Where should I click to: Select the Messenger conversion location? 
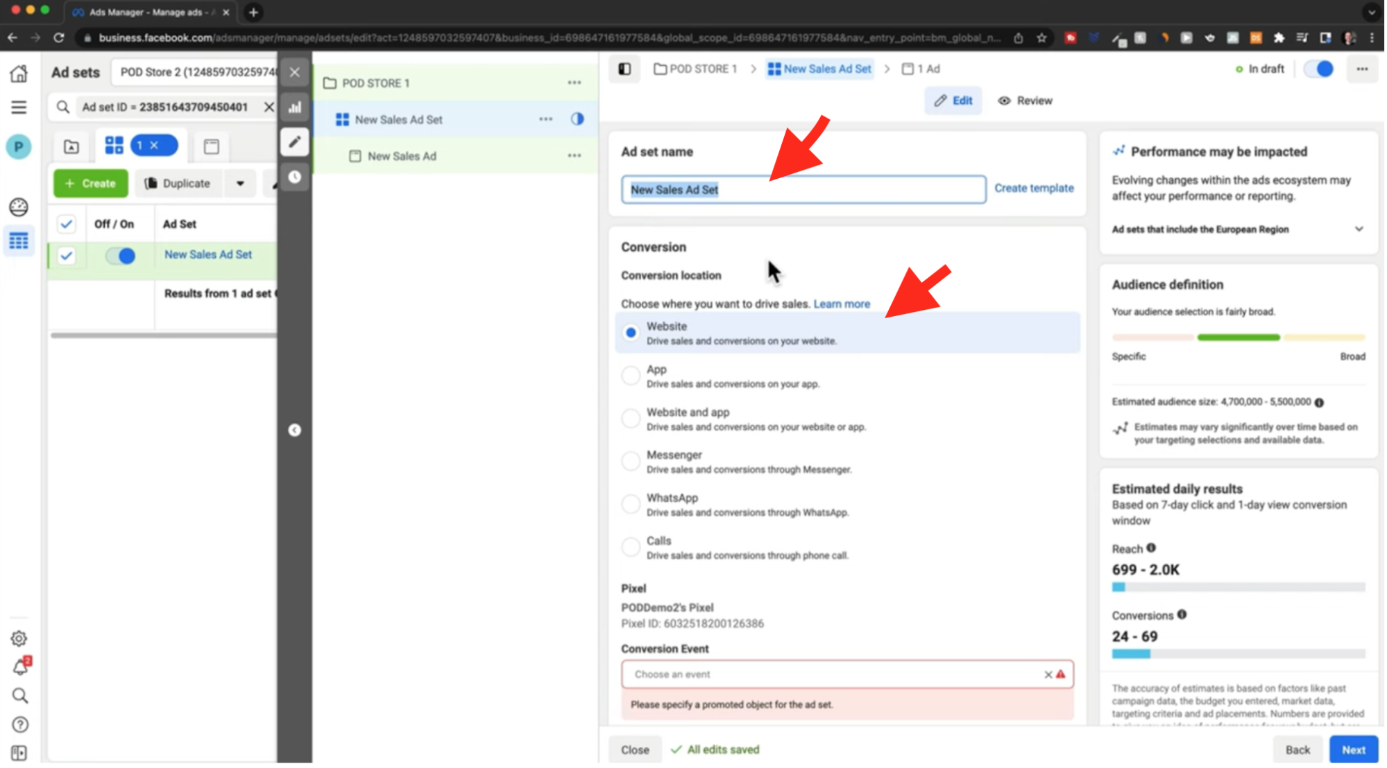(x=631, y=462)
